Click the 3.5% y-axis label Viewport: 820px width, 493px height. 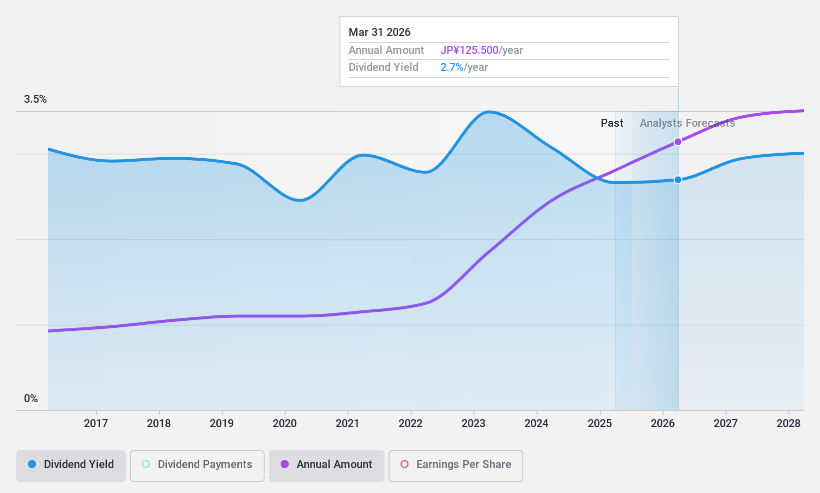click(x=35, y=99)
